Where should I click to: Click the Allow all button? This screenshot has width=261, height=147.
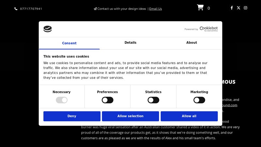[x=189, y=116]
